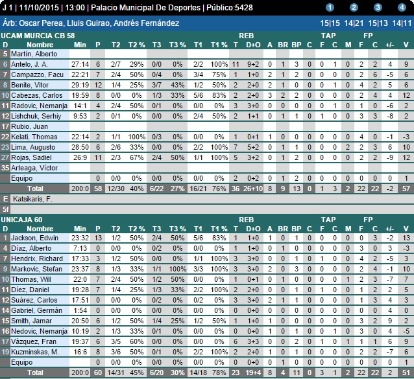The image size is (414, 379).
Task: Click the referees line Árb: Oscar Perea
Action: point(91,23)
